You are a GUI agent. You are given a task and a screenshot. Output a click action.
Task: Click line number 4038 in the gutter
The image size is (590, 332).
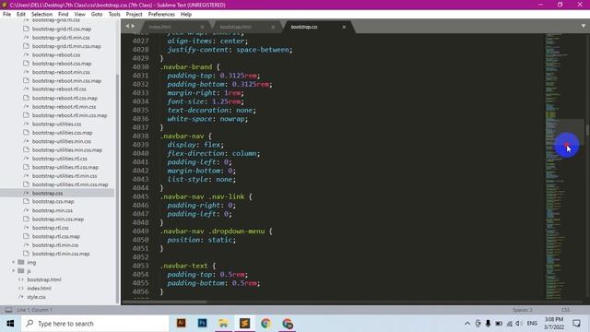(x=141, y=136)
